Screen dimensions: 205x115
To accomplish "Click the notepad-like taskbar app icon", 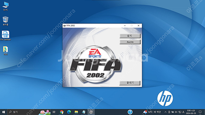I will (84, 112).
